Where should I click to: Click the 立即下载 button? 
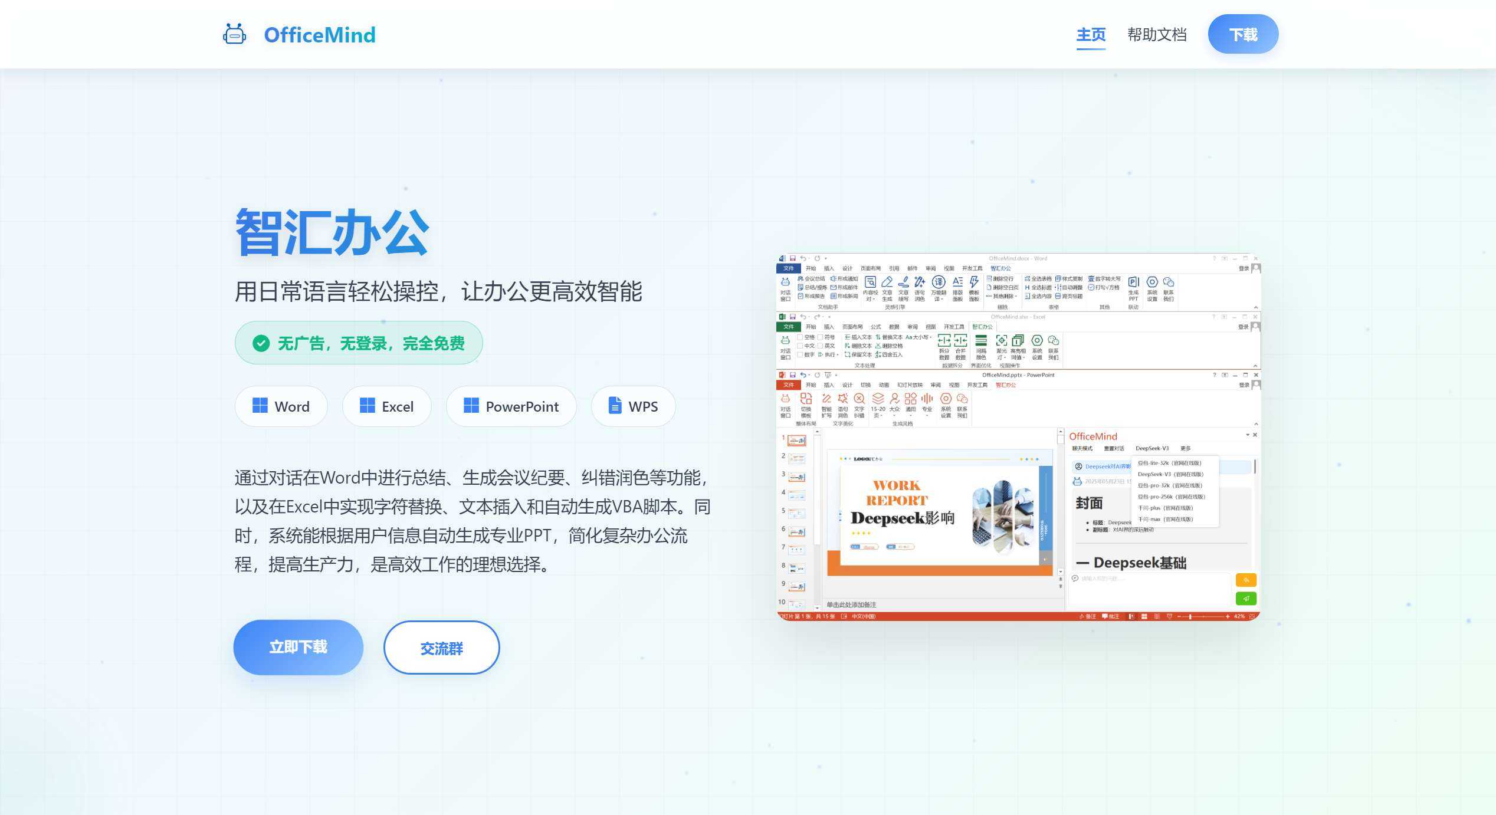[x=298, y=647]
